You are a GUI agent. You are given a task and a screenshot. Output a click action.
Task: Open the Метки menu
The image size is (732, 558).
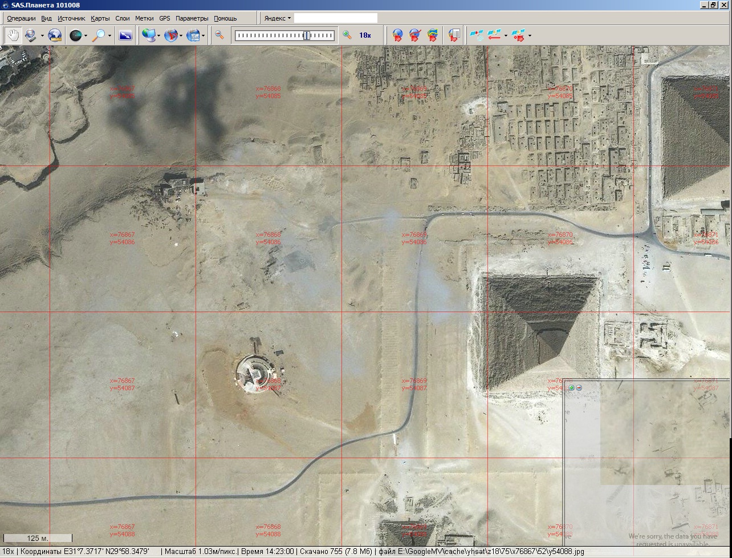point(144,18)
